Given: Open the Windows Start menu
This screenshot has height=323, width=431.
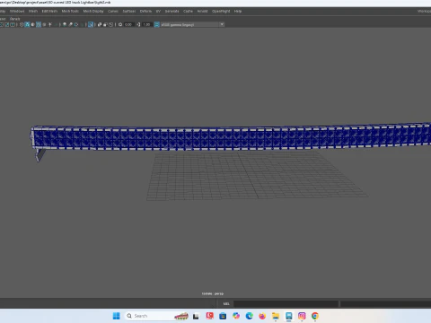Looking at the screenshot, I should [117, 316].
